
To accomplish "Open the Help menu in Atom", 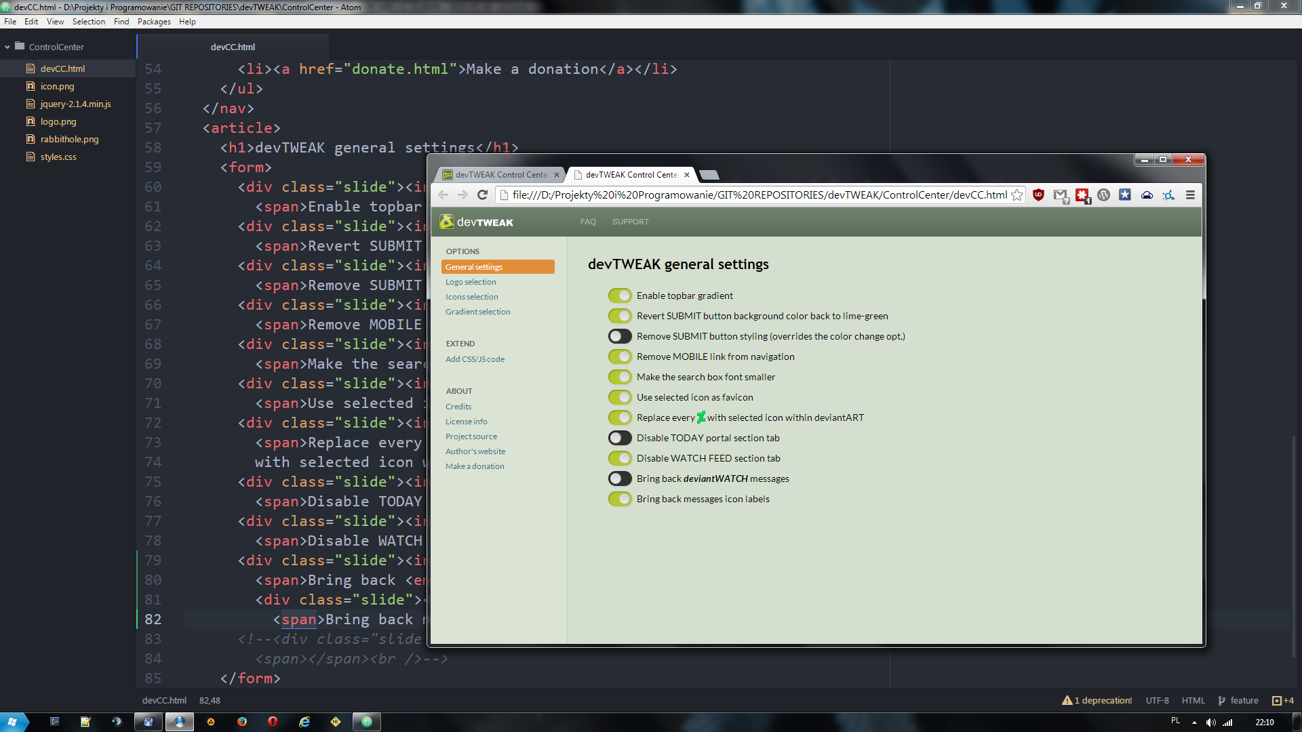I will point(187,22).
